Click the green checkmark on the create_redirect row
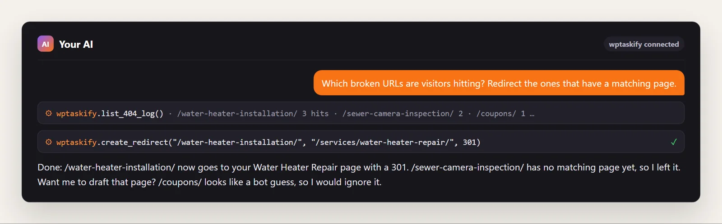Viewport: 722px width, 224px height. pyautogui.click(x=674, y=142)
